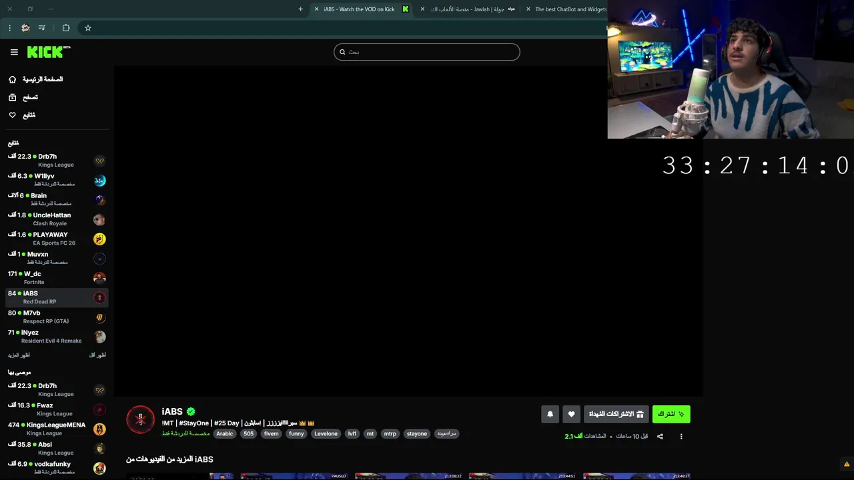This screenshot has width=854, height=480.
Task: Click the search magnifier icon
Action: pyautogui.click(x=342, y=52)
